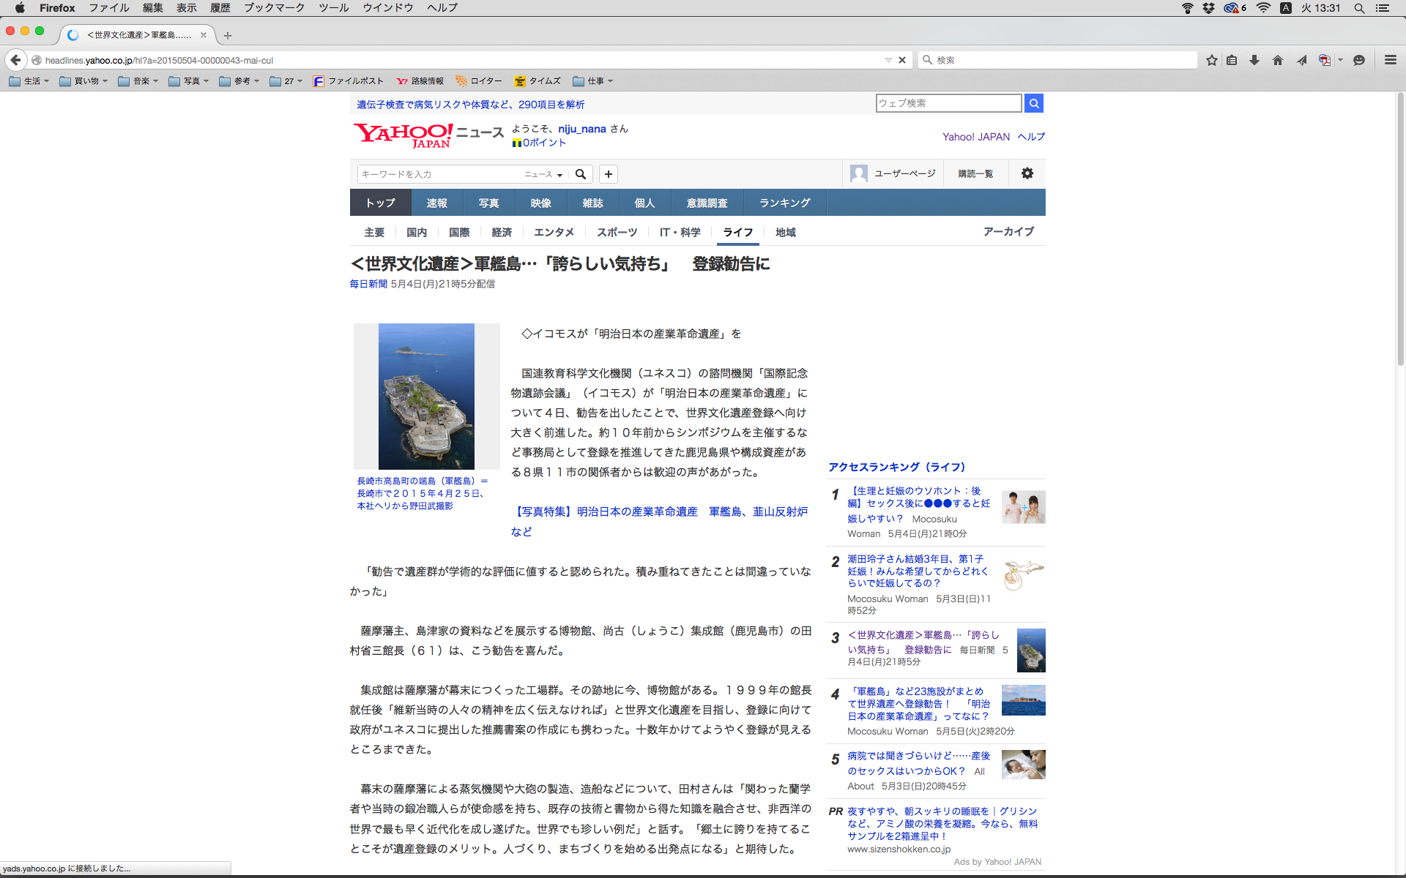Open the ブックマーク menu in the menu bar
The height and width of the screenshot is (878, 1406).
[274, 7]
